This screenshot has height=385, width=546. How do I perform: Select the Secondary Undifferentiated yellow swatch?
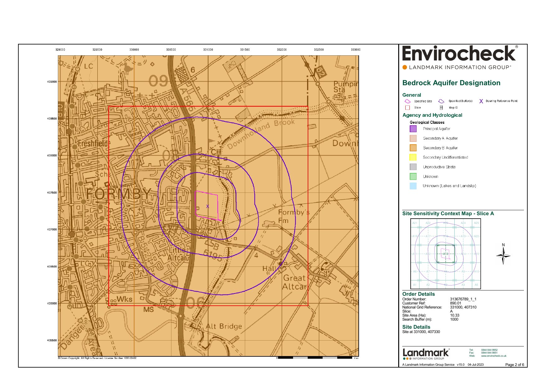pyautogui.click(x=413, y=157)
